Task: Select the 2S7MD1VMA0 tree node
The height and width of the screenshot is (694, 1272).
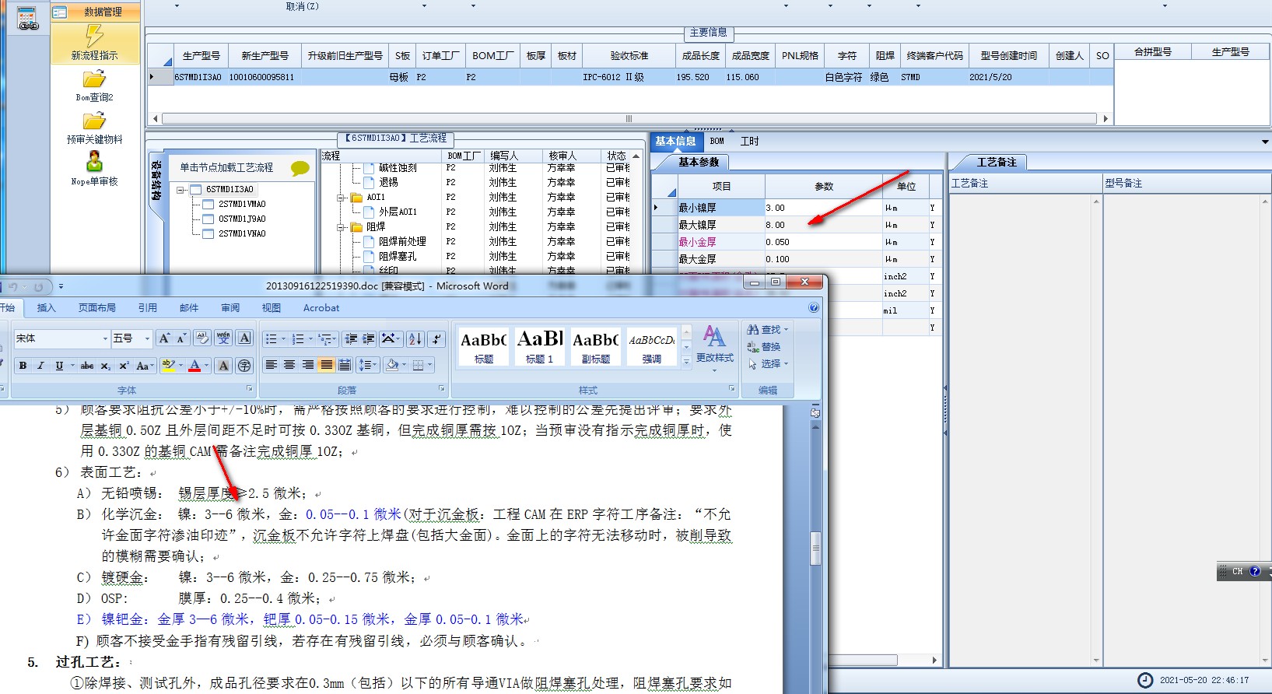Action: click(x=242, y=205)
